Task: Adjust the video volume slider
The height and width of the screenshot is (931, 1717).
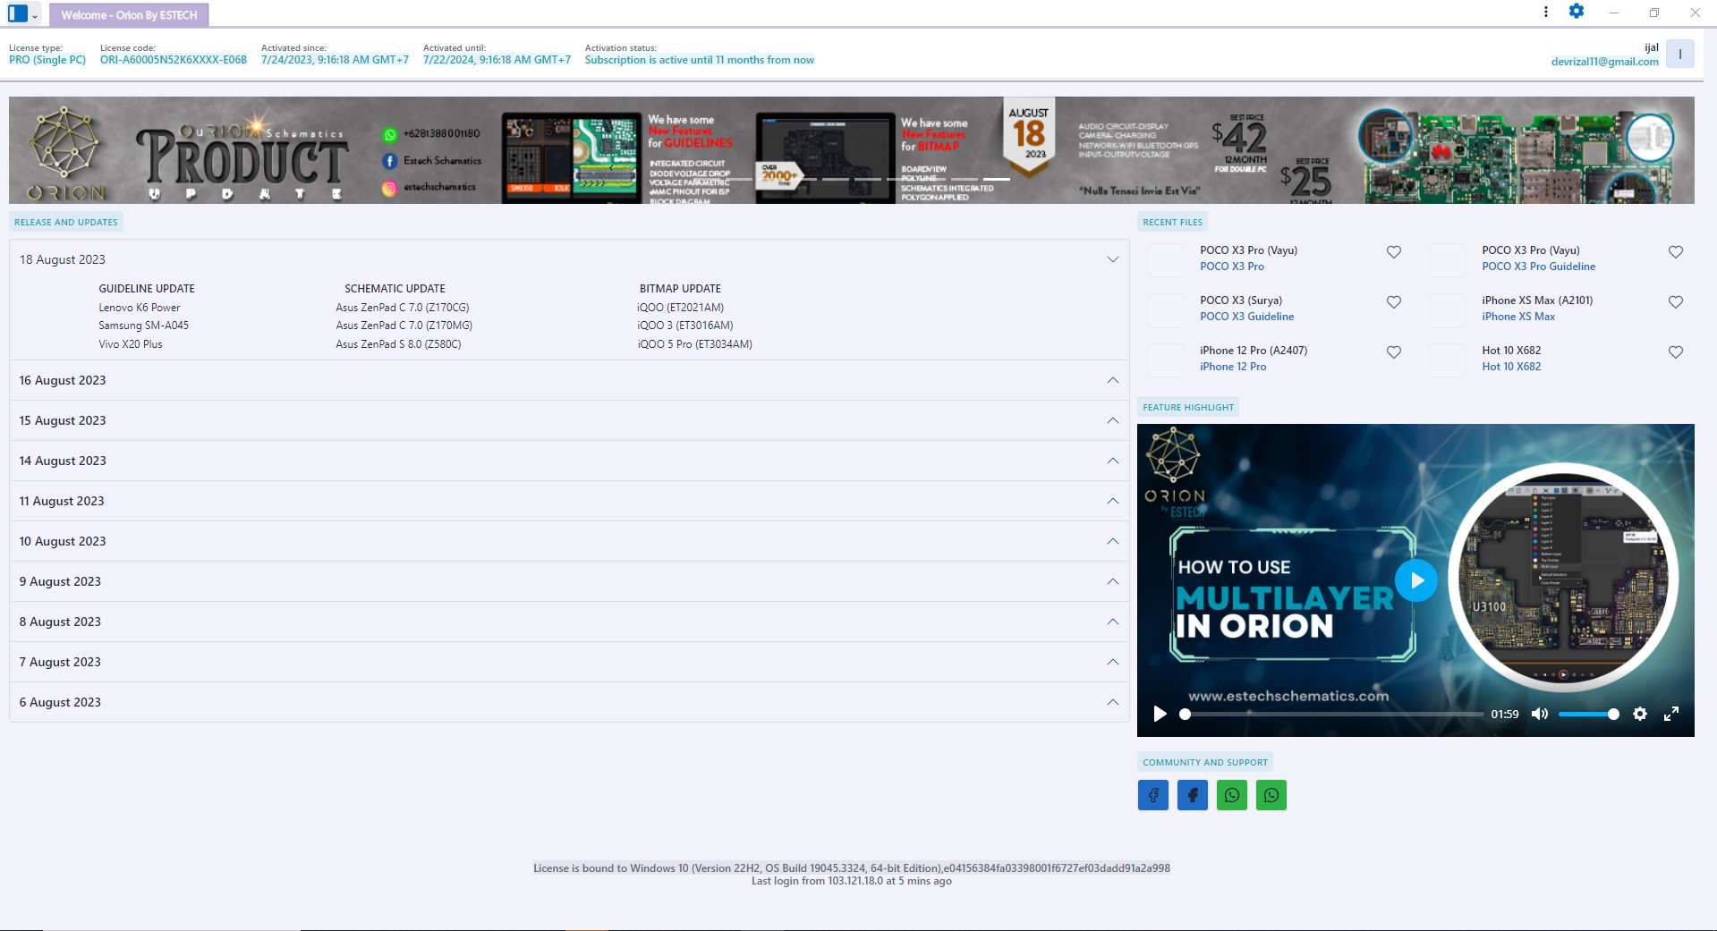Action: [x=1588, y=715]
